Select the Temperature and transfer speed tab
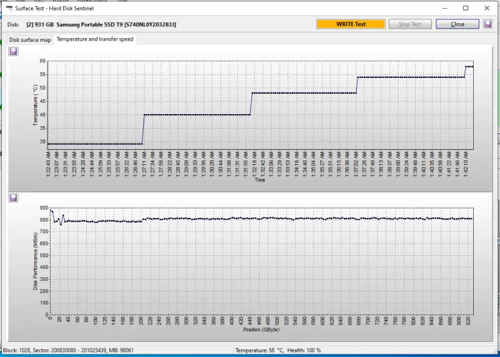500x357 pixels. pos(95,39)
